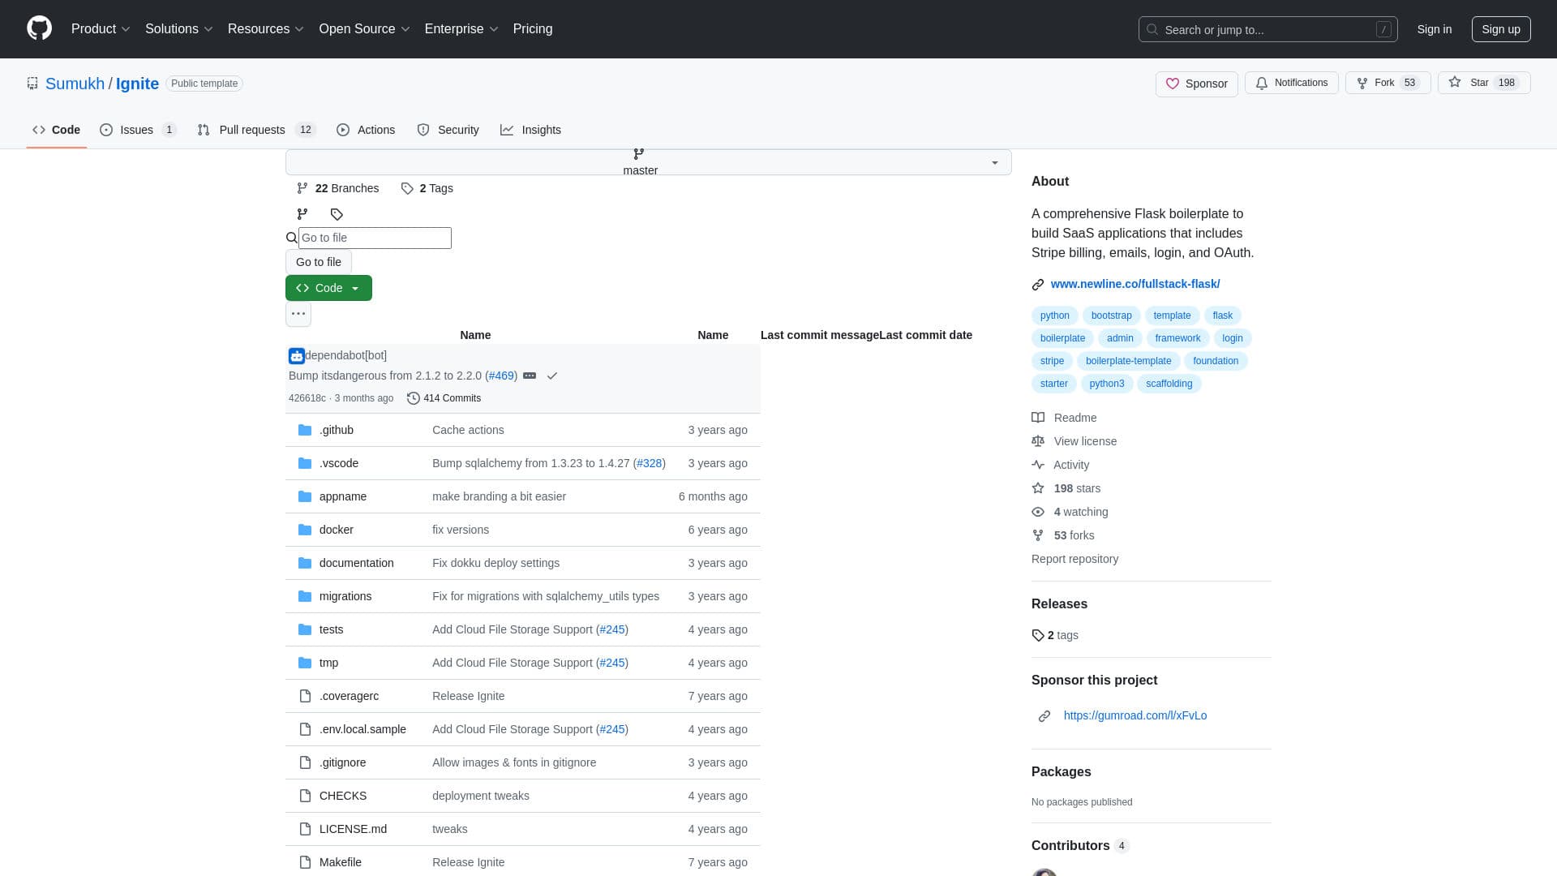Click the search magnifier in header
Screen dimensions: 1557x876
pyautogui.click(x=1152, y=29)
